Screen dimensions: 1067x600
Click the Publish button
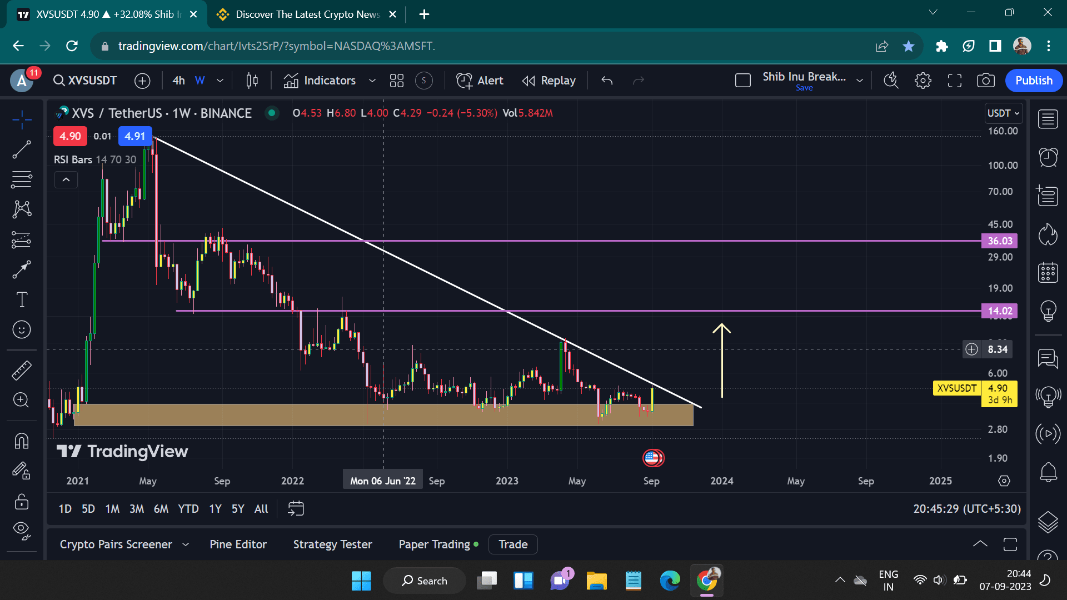click(1033, 80)
